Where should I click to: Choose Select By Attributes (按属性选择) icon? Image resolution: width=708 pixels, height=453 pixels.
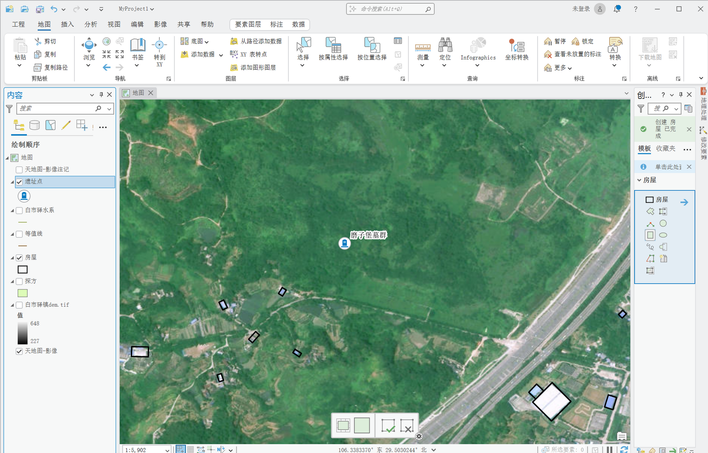[x=333, y=45]
